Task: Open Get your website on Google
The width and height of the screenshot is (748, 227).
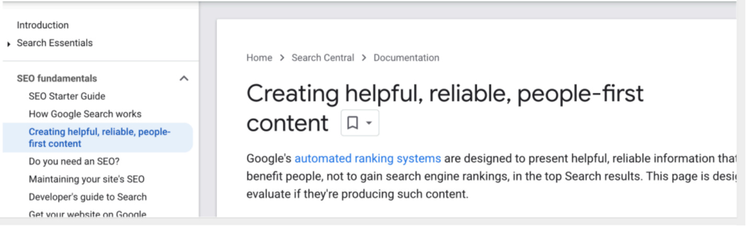Action: [87, 214]
